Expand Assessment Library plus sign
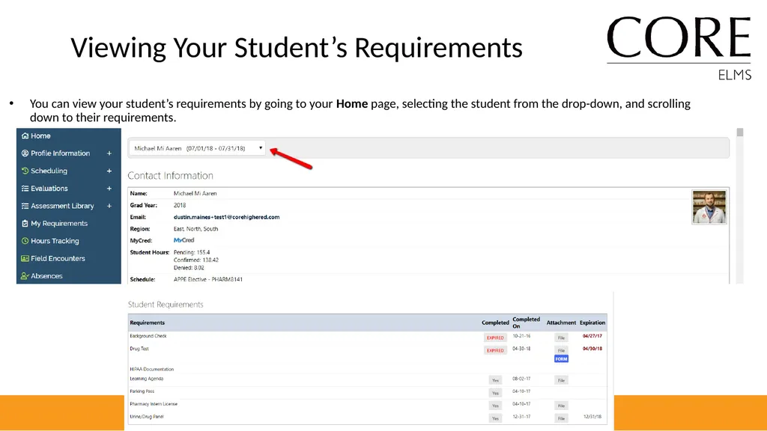Image resolution: width=767 pixels, height=431 pixels. [x=109, y=207]
